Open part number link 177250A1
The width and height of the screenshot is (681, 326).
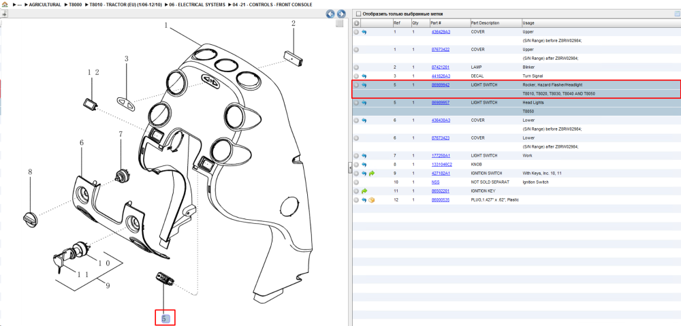(440, 155)
